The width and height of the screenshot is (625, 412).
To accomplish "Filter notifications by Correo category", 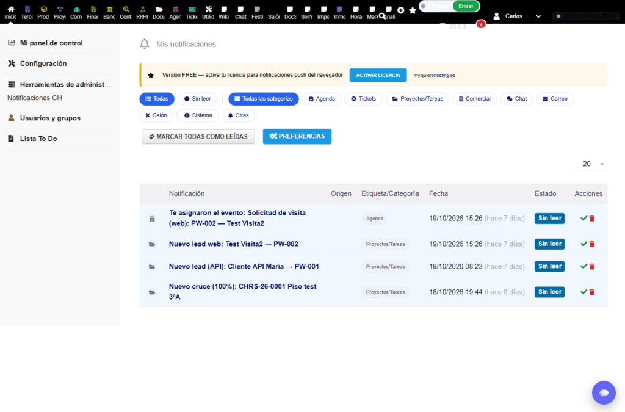I will click(555, 99).
